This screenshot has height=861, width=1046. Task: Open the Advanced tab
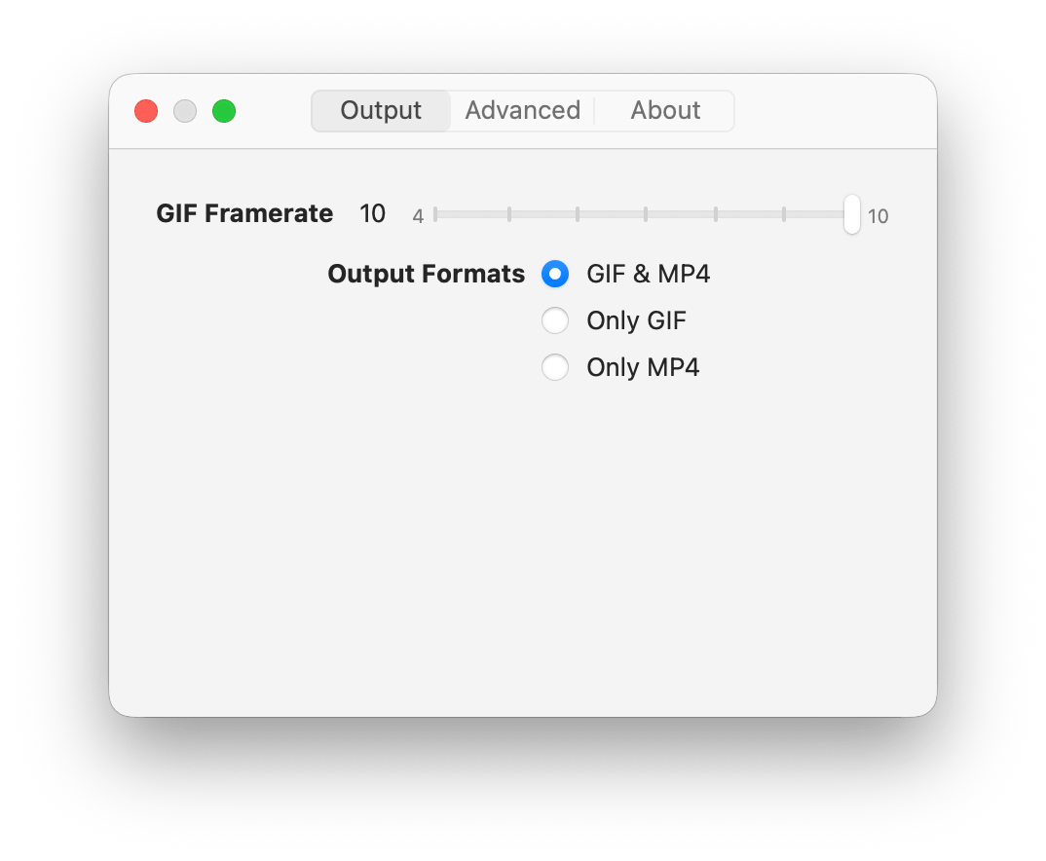click(522, 111)
